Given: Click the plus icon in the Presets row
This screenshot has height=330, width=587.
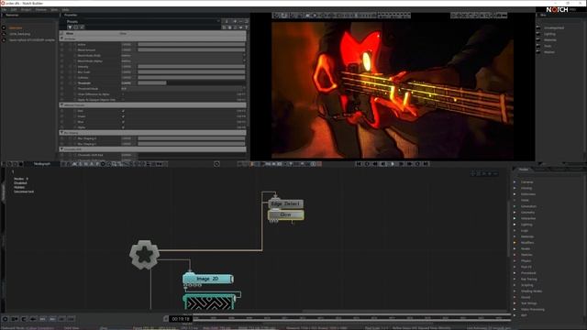Looking at the screenshot, I should click(x=235, y=22).
